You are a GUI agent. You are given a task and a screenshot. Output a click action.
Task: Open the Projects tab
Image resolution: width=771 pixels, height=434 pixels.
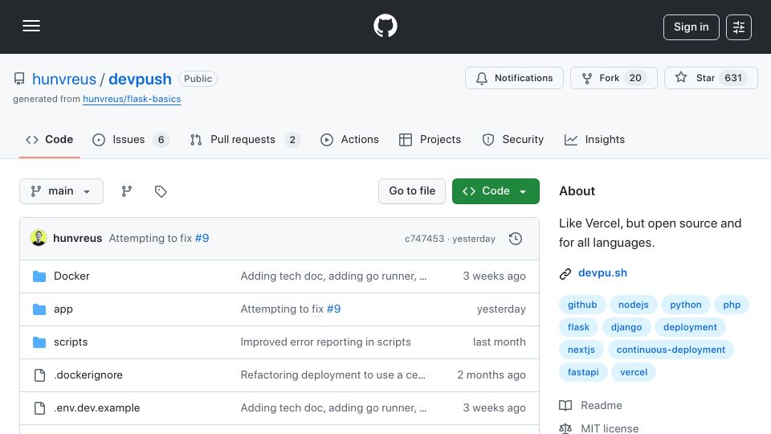[x=430, y=140]
